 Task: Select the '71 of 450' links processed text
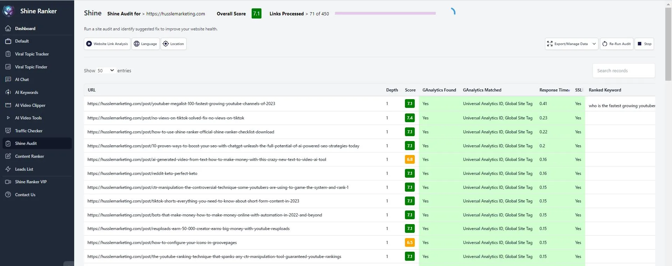(x=319, y=14)
